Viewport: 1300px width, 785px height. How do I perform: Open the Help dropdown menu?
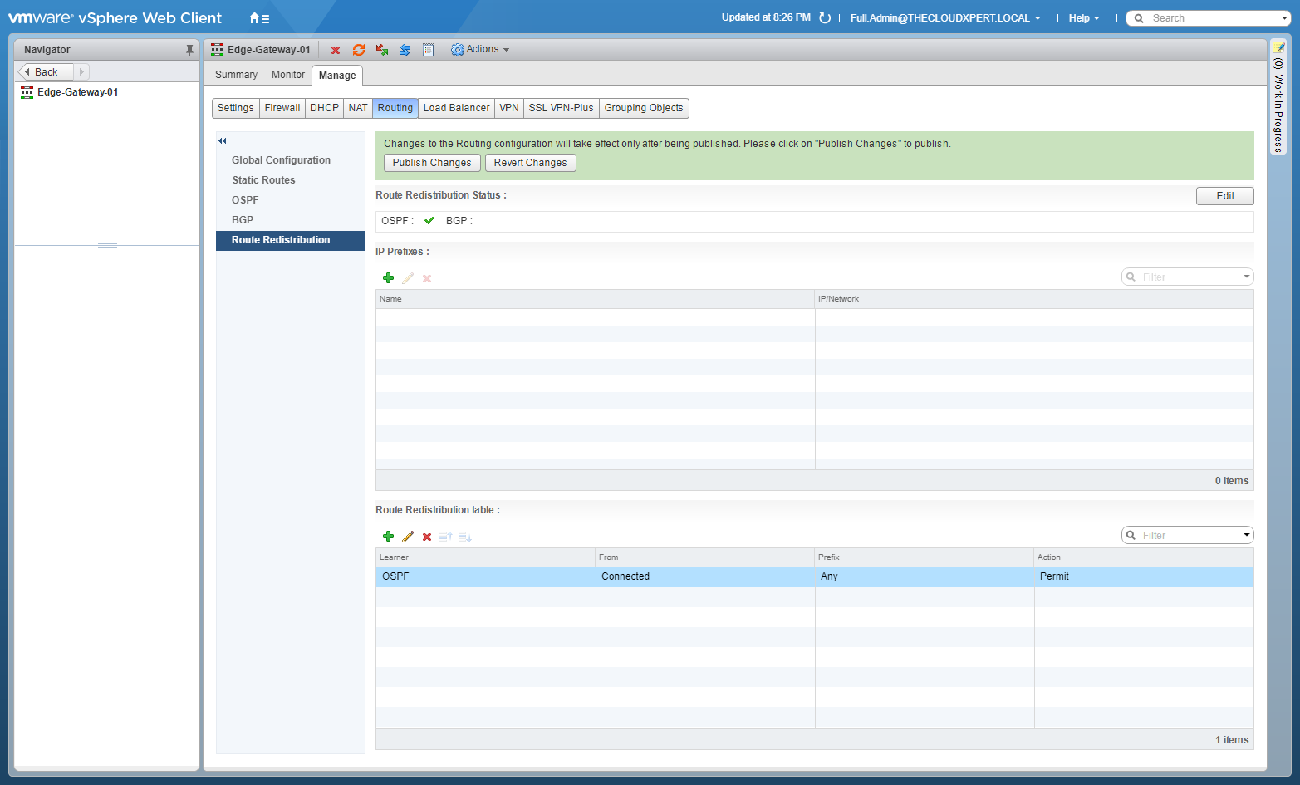(x=1083, y=18)
